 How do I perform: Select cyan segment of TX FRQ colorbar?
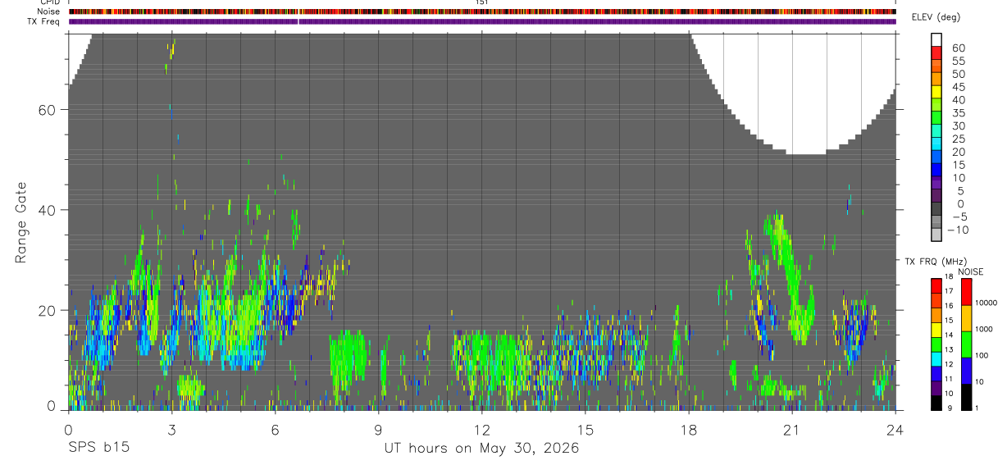[936, 359]
